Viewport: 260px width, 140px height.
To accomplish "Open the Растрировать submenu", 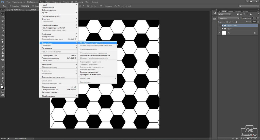I will pyautogui.click(x=59, y=48).
